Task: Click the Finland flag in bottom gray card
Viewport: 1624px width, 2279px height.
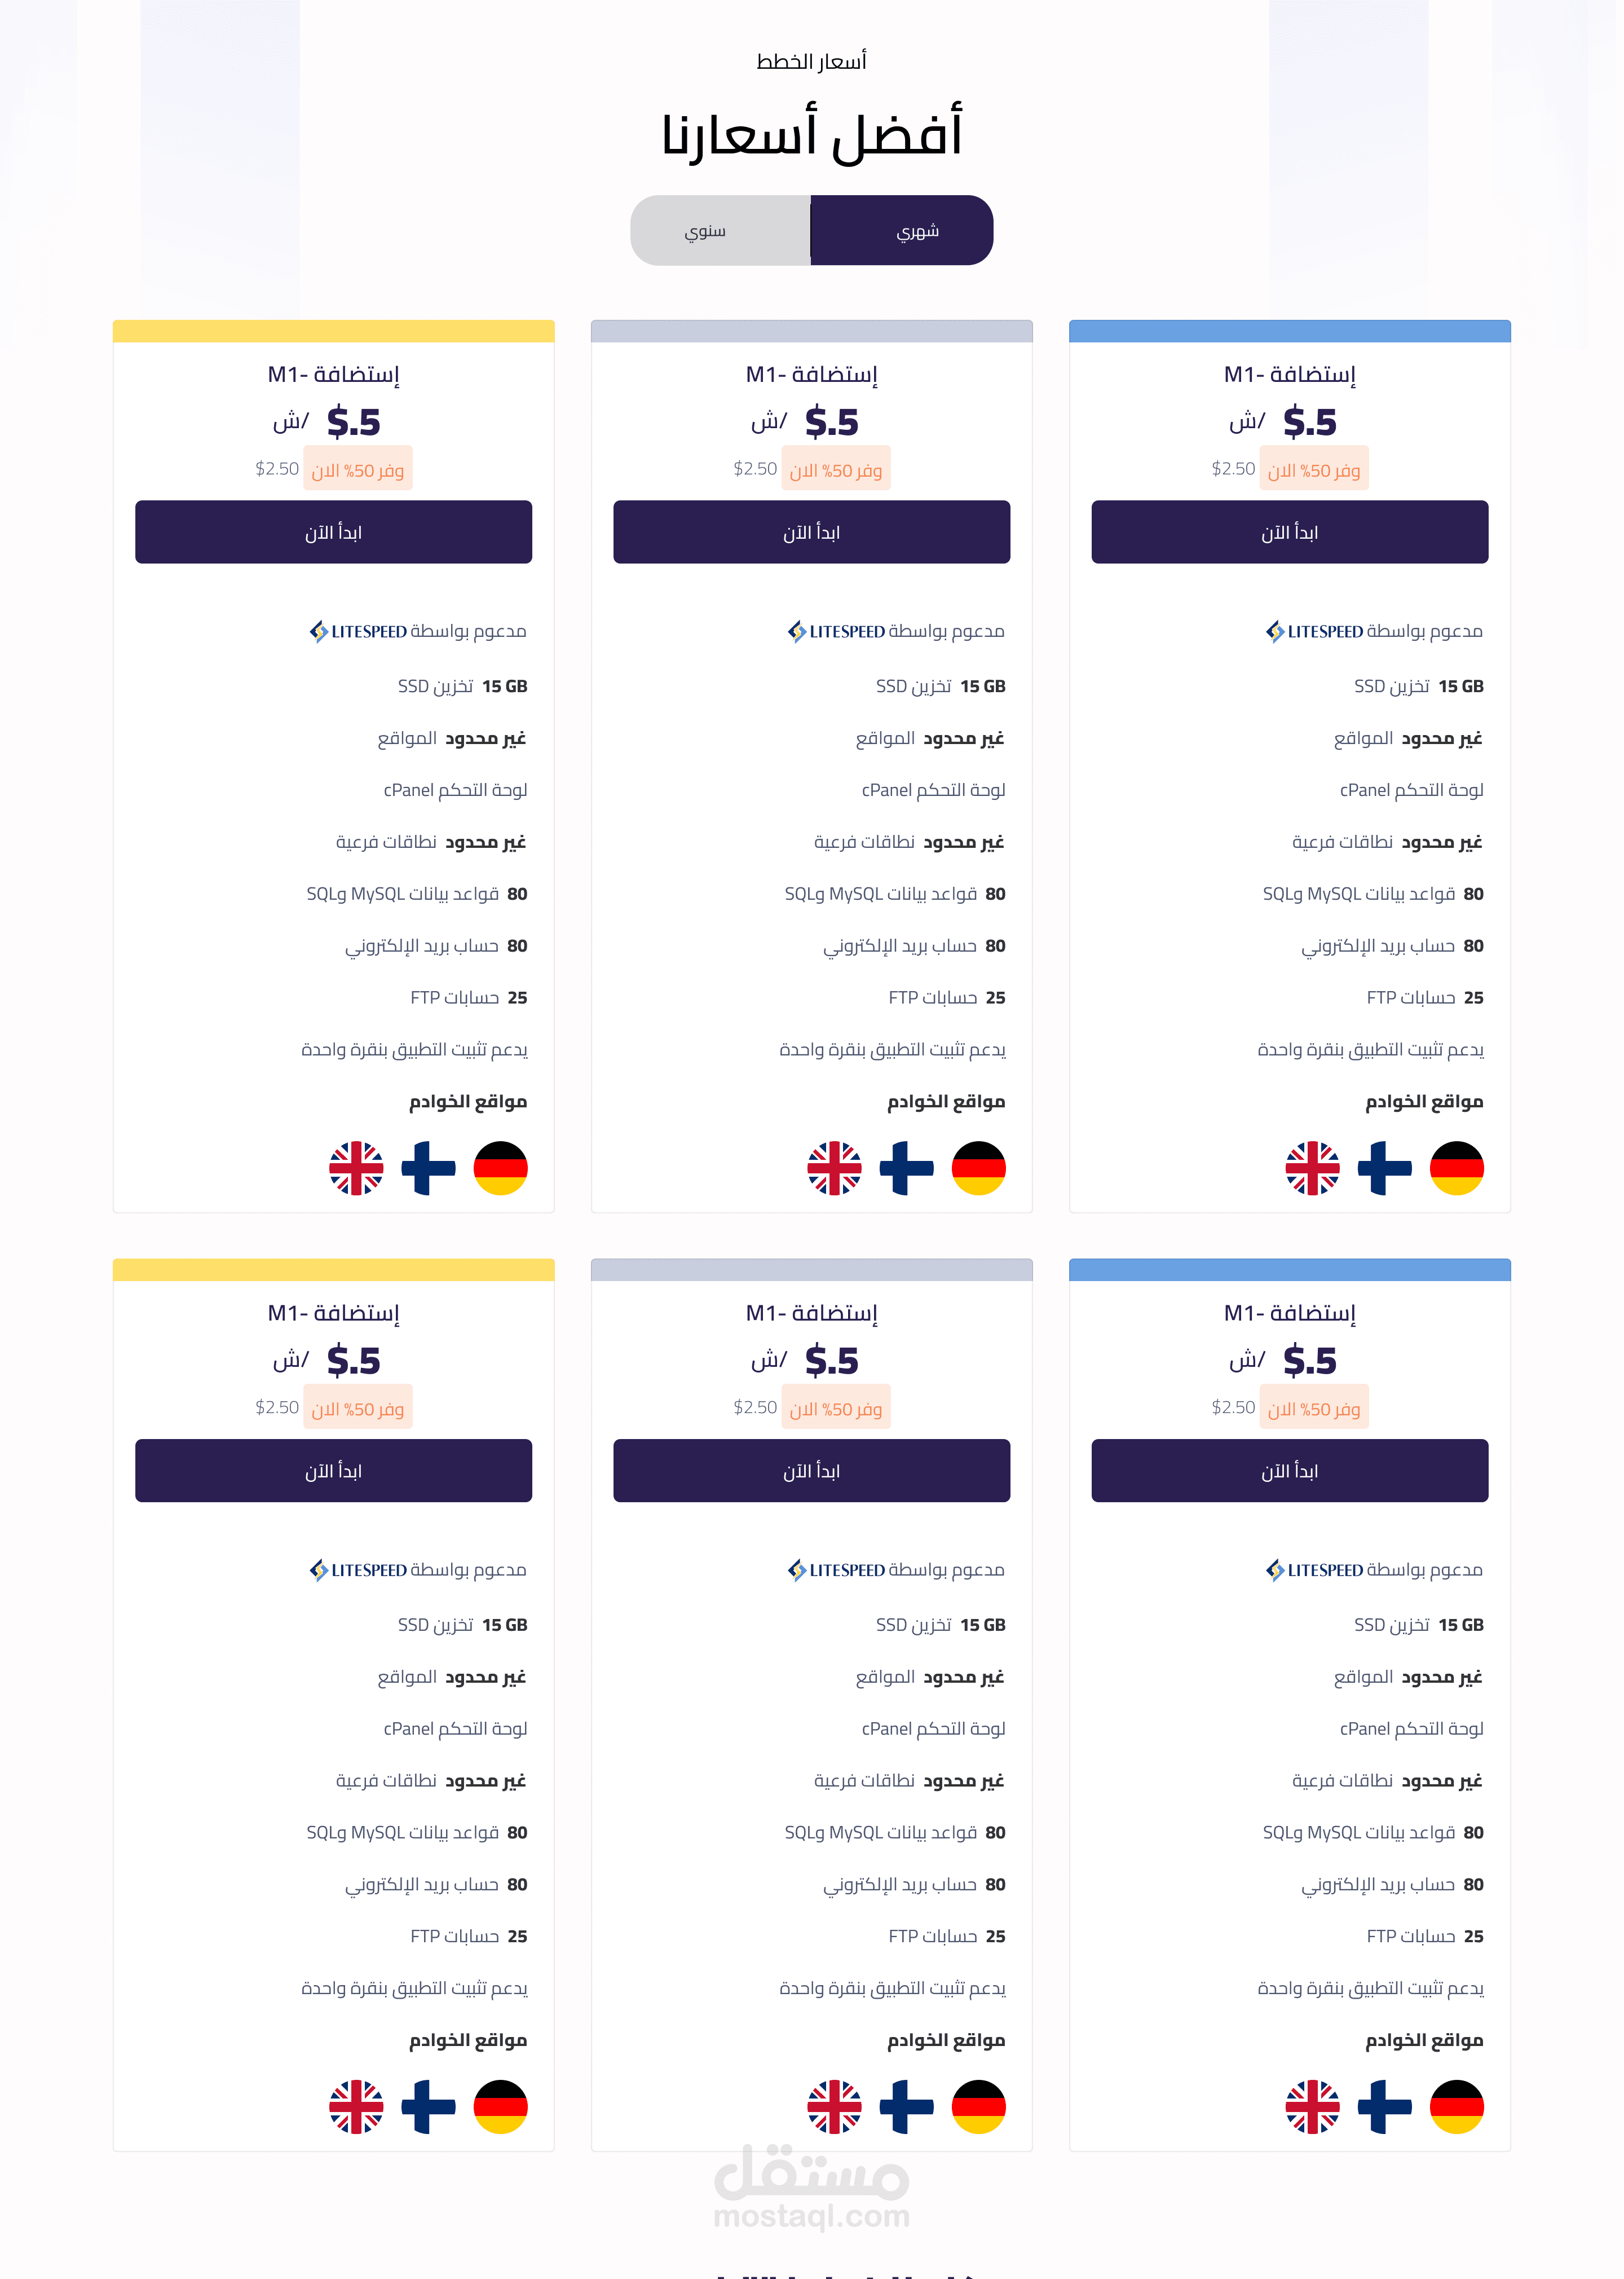Action: pos(906,2106)
